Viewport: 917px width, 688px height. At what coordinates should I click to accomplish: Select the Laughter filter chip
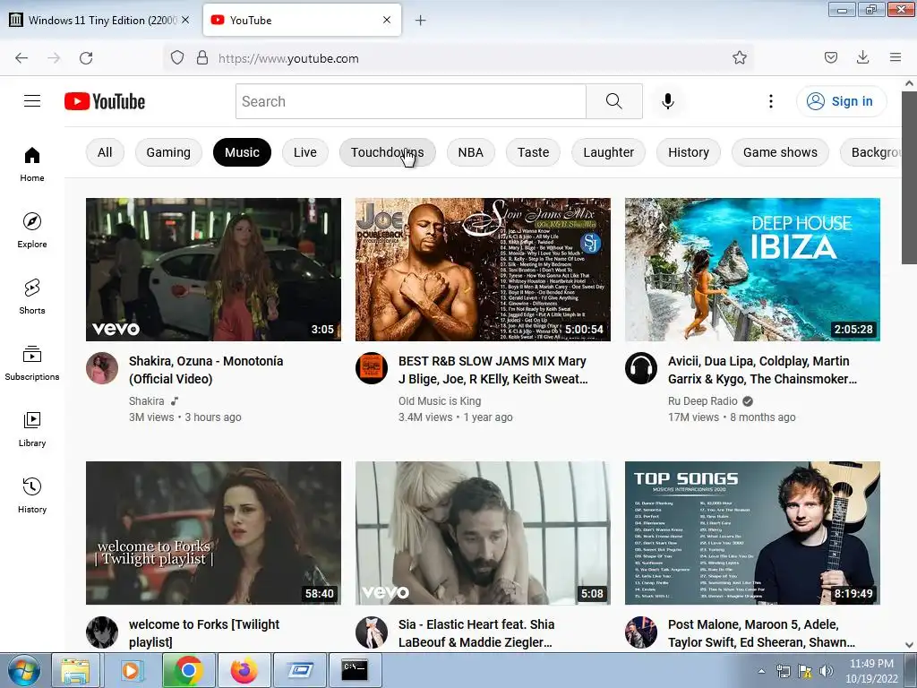point(608,152)
